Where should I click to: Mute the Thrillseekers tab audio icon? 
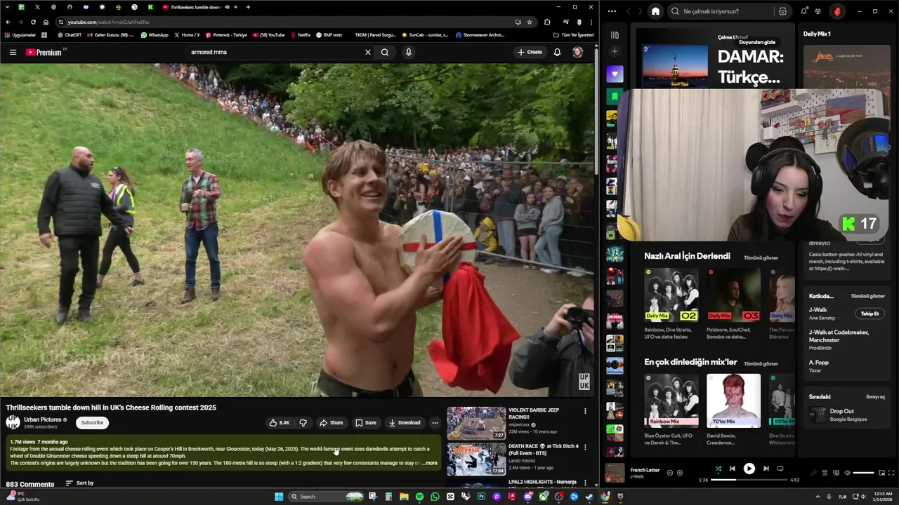tap(227, 7)
